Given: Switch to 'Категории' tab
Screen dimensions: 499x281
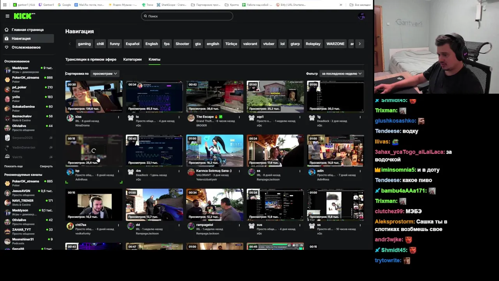Looking at the screenshot, I should pos(132,59).
